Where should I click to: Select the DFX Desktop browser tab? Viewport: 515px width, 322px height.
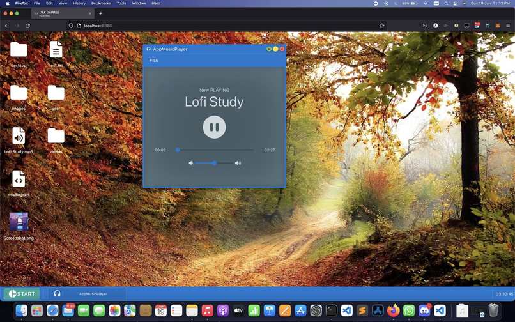(x=63, y=13)
